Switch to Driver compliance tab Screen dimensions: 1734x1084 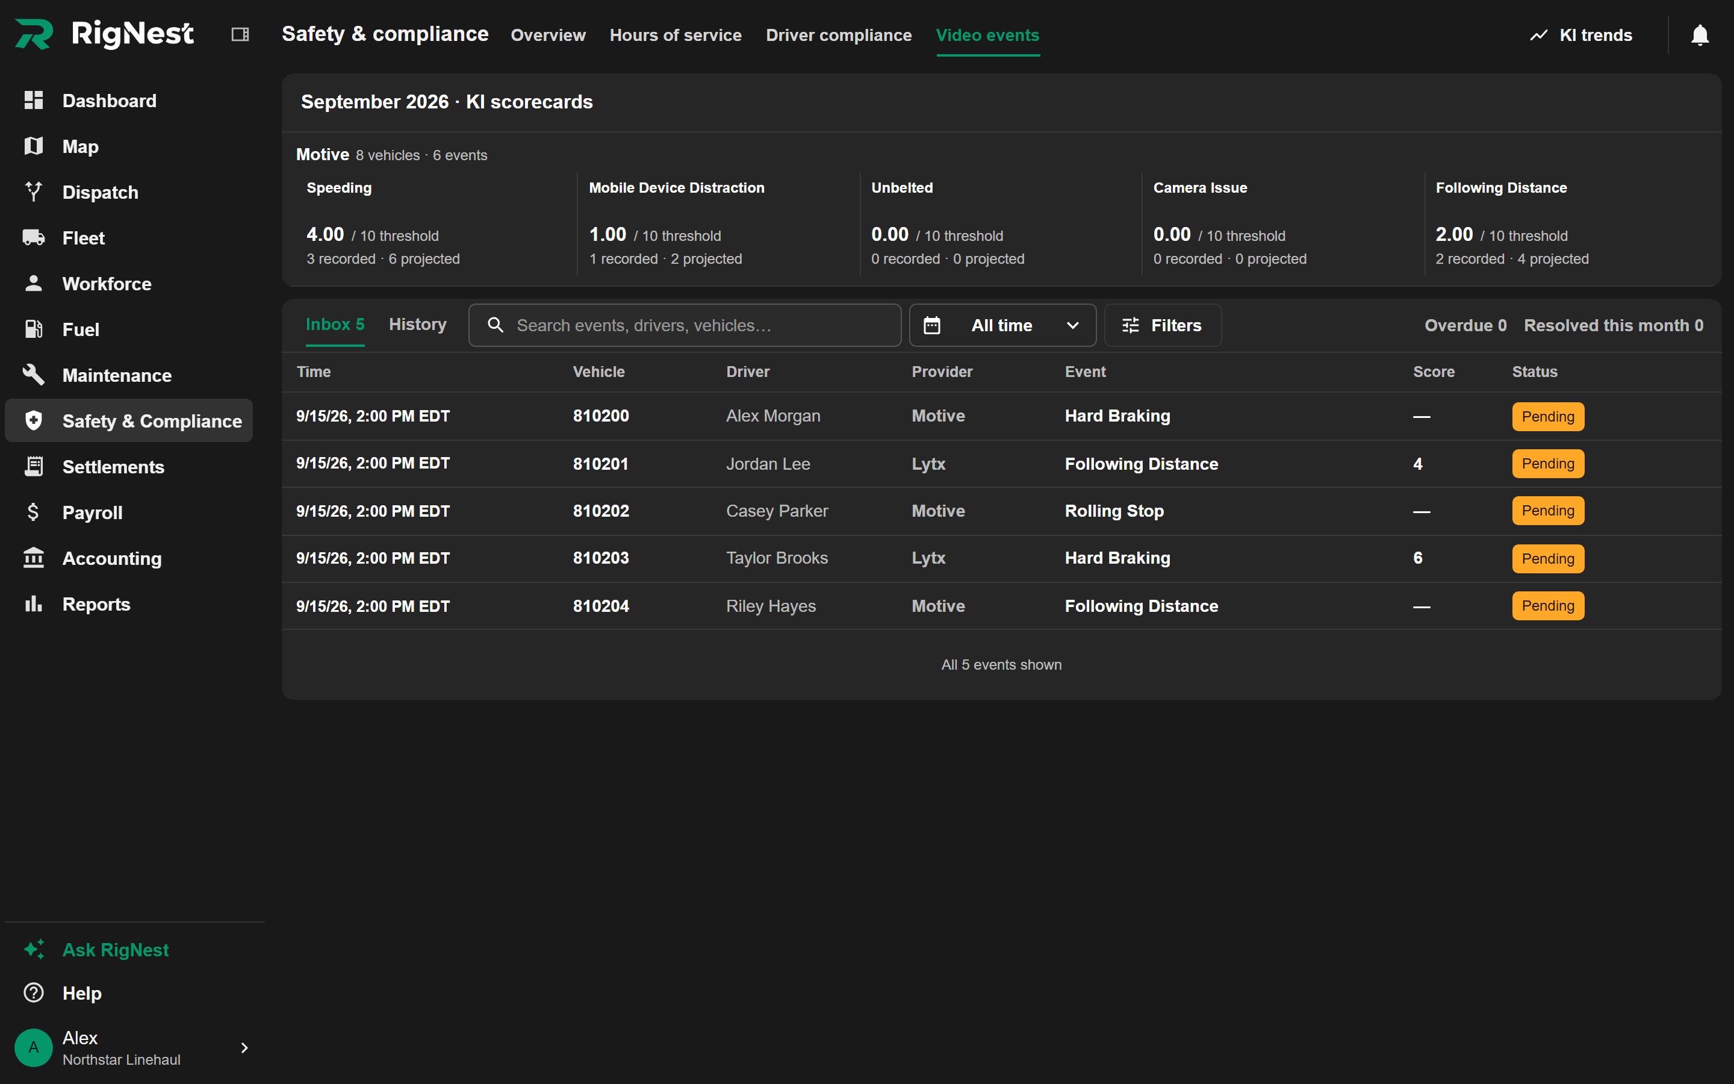tap(838, 35)
